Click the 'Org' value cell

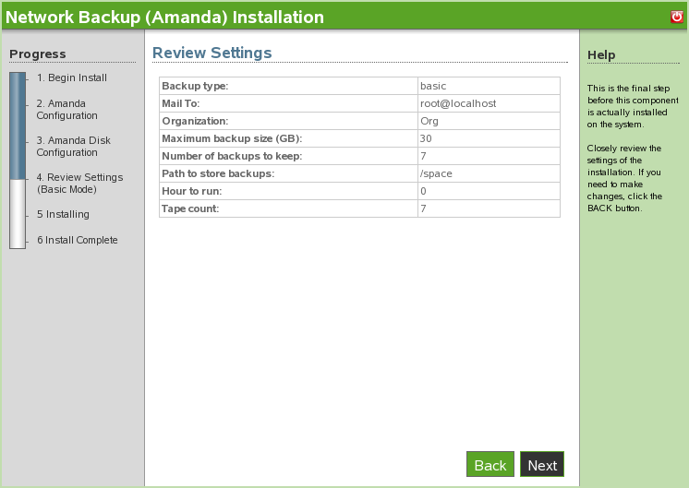[490, 121]
